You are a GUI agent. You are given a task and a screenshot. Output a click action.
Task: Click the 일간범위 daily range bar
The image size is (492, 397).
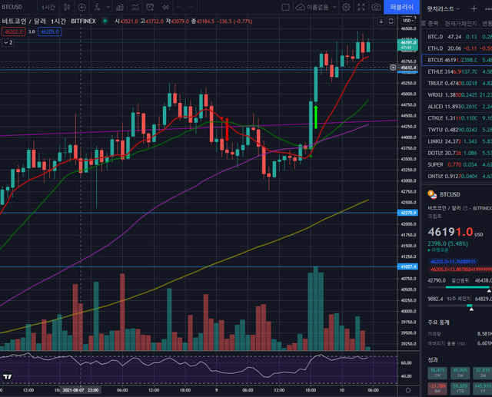click(460, 287)
